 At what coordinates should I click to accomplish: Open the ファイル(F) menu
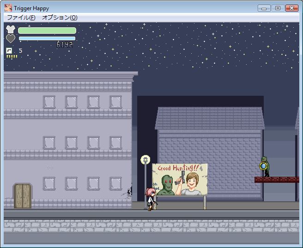pyautogui.click(x=21, y=18)
